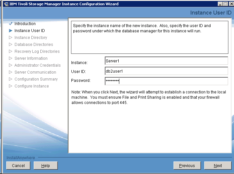234x174 pixels.
Task: Click the arrow icon beside Recovery Log Directories
Action: (x=11, y=52)
